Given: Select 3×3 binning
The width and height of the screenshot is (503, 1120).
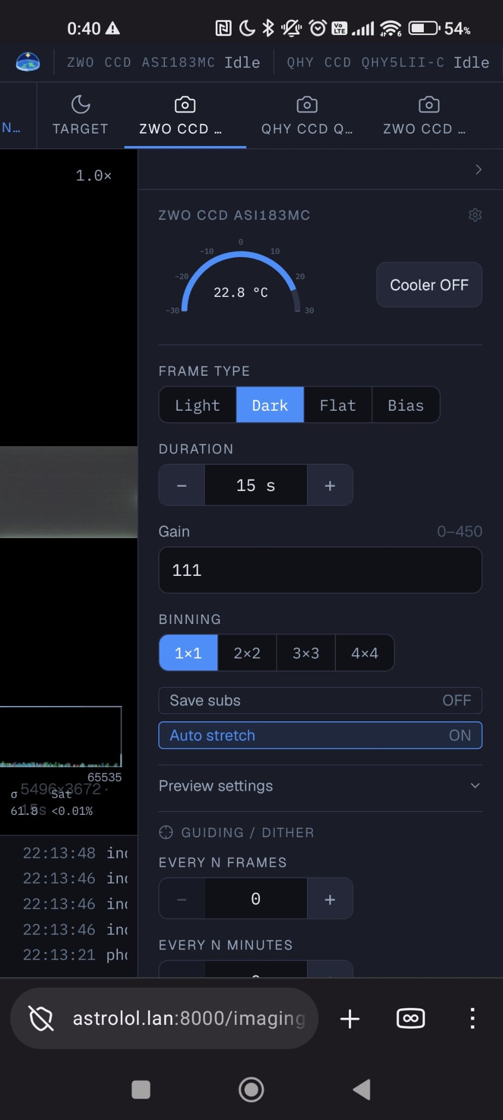Looking at the screenshot, I should coord(306,653).
